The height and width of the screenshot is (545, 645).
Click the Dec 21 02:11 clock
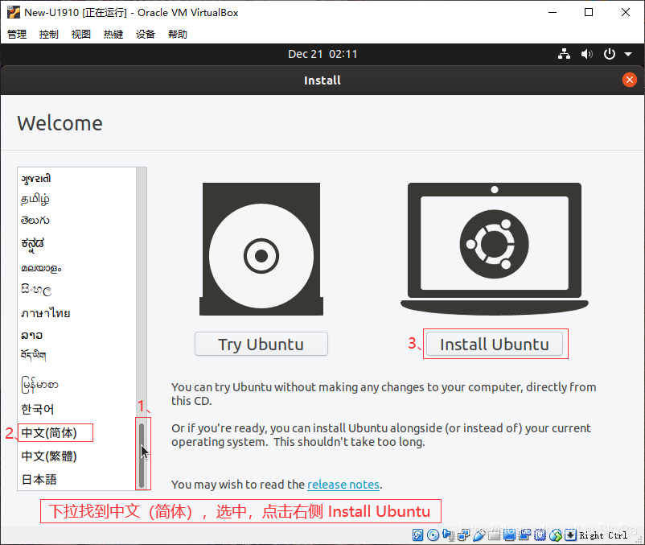click(x=322, y=54)
